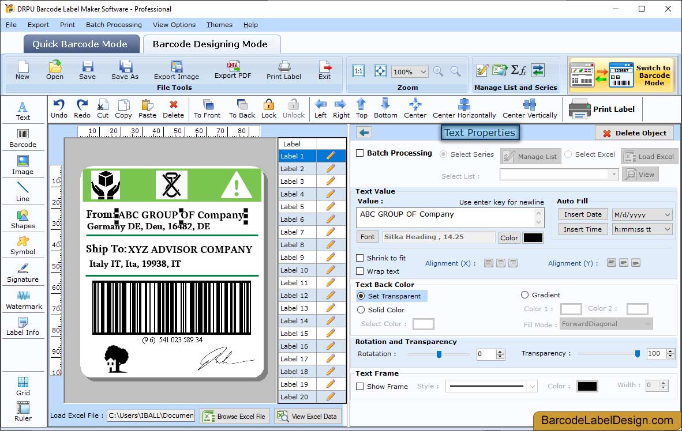Choose the Image tool in sidebar
Screen dimensions: 682x431
click(23, 165)
